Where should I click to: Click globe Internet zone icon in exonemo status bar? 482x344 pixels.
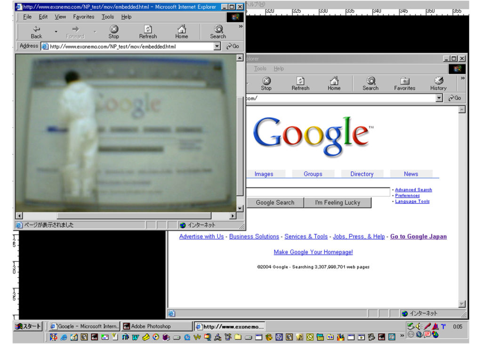click(x=183, y=225)
